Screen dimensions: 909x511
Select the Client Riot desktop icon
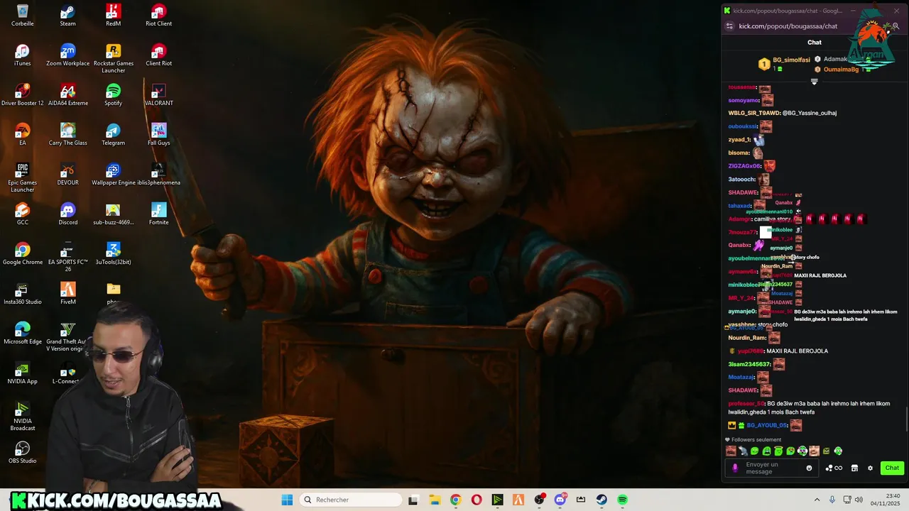pyautogui.click(x=158, y=55)
